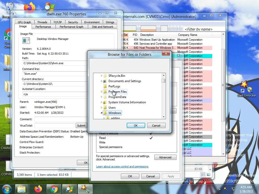Switch to the Threads tab
Image resolution: width=259 pixels, height=194 pixels.
[x=42, y=22]
